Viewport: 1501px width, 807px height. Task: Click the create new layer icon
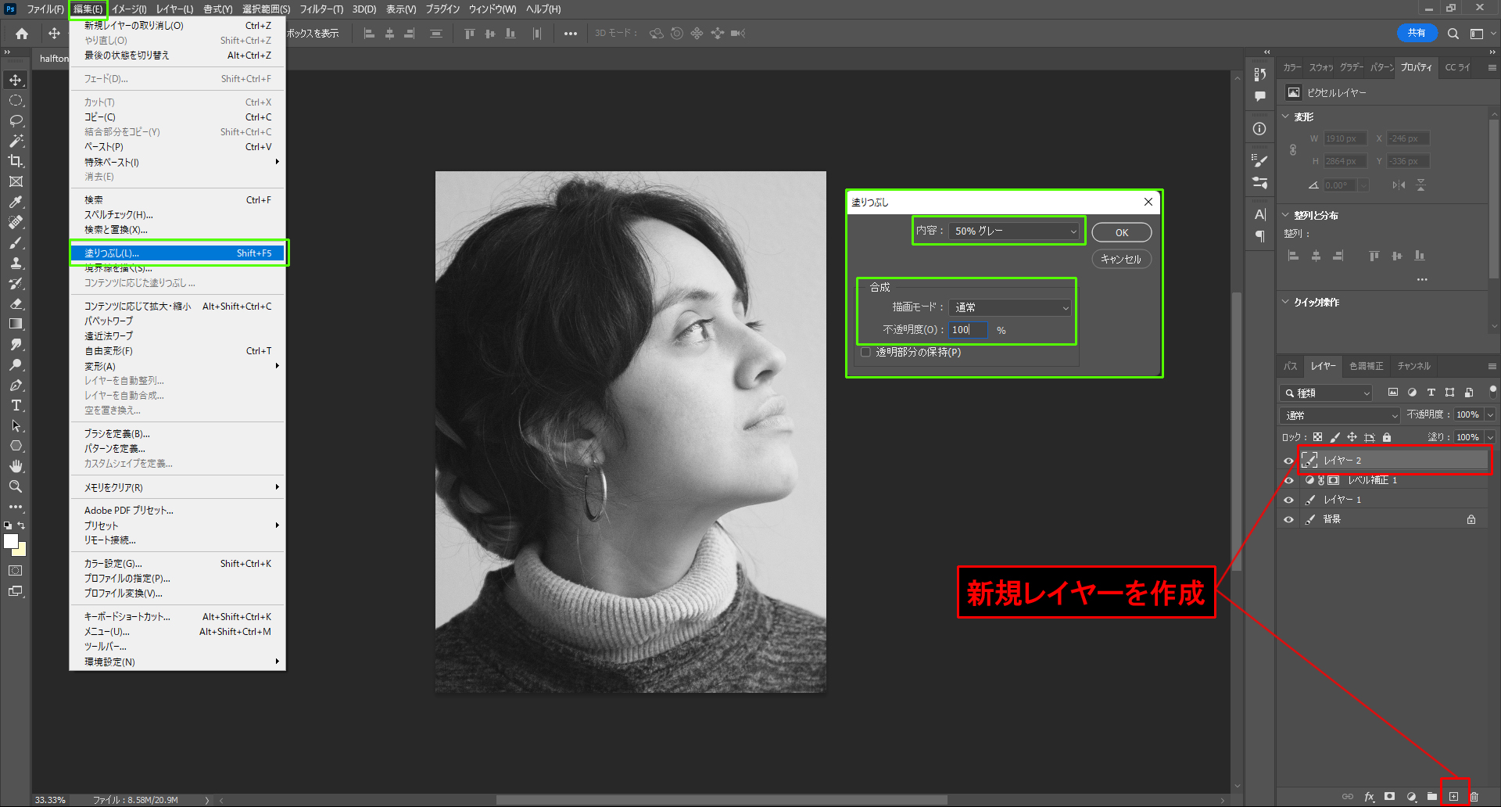pos(1453,796)
